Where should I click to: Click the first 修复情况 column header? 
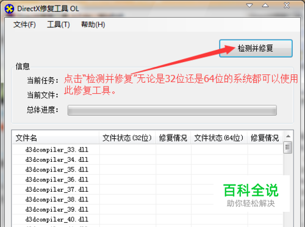pos(173,138)
